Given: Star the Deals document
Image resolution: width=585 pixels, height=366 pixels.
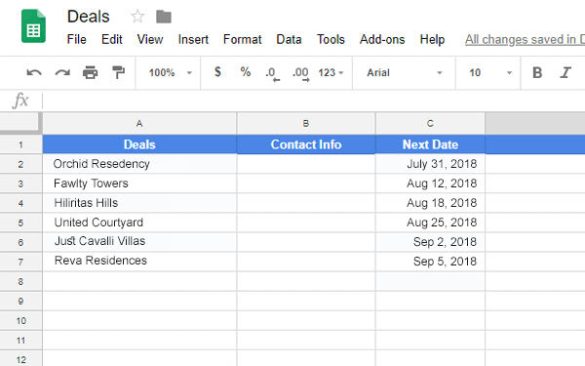Looking at the screenshot, I should click(x=137, y=17).
